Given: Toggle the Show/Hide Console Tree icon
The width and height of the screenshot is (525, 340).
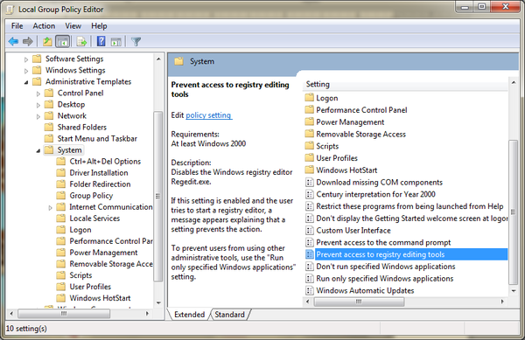Looking at the screenshot, I should (x=63, y=42).
